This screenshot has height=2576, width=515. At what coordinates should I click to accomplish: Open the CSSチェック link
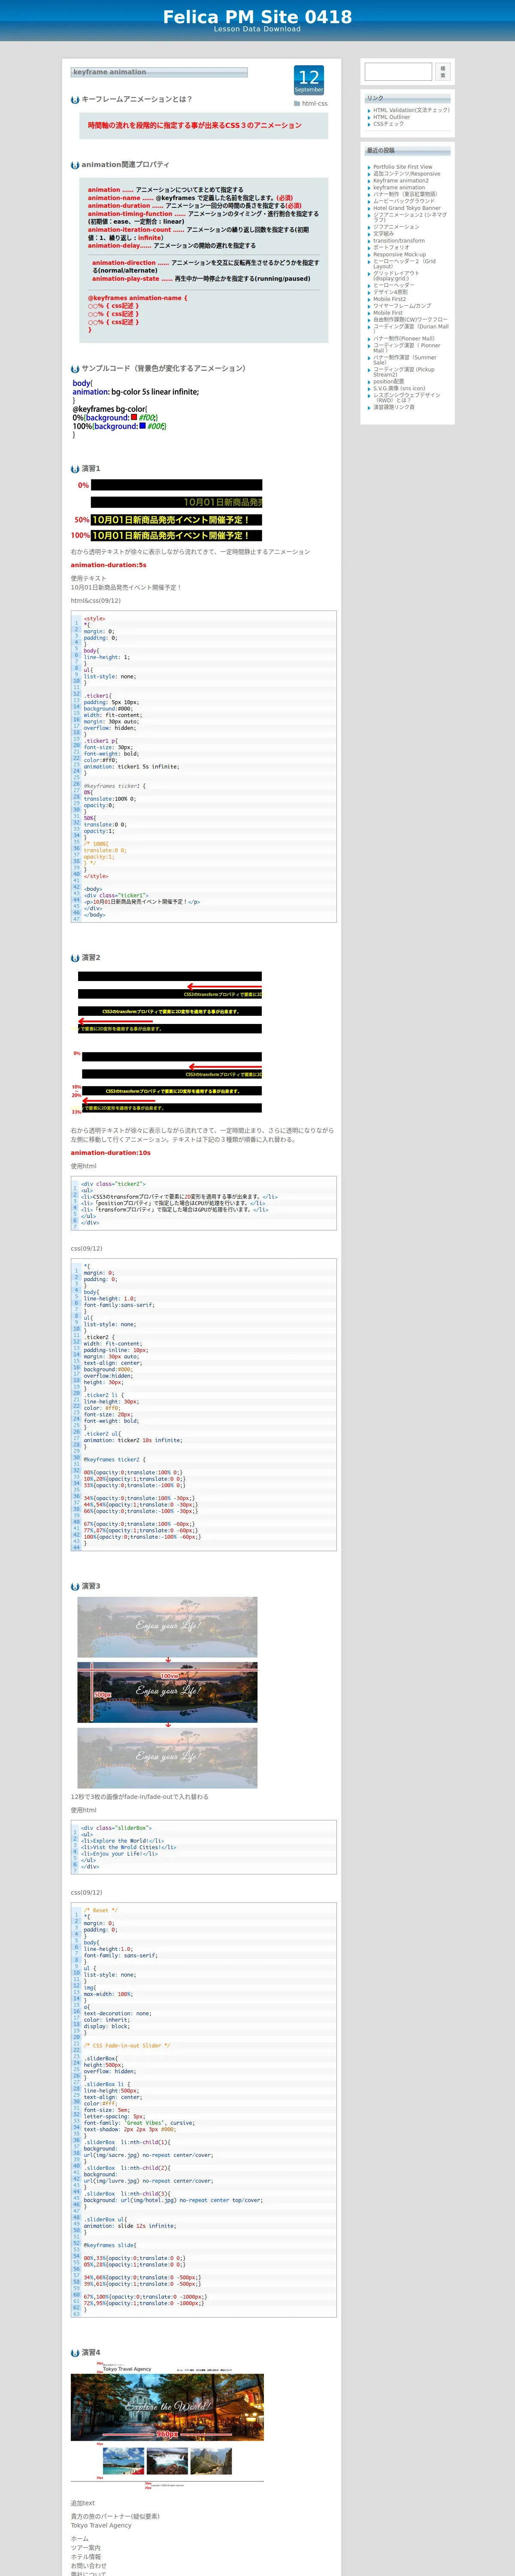tap(389, 124)
